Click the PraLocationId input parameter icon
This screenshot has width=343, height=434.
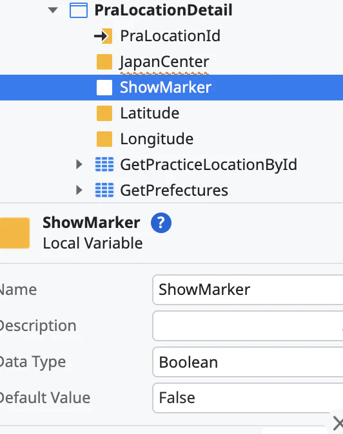click(x=104, y=36)
